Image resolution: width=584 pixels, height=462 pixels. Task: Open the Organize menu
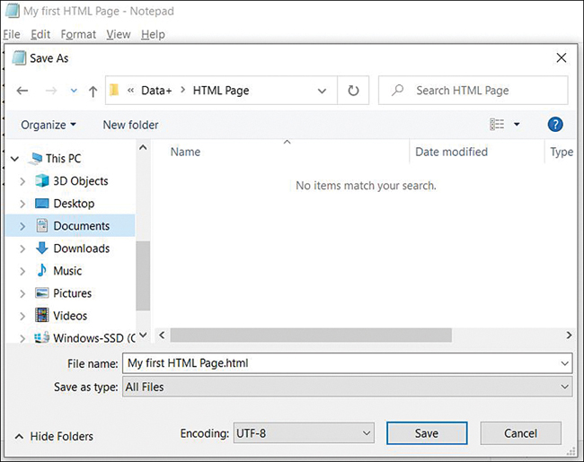coord(48,125)
